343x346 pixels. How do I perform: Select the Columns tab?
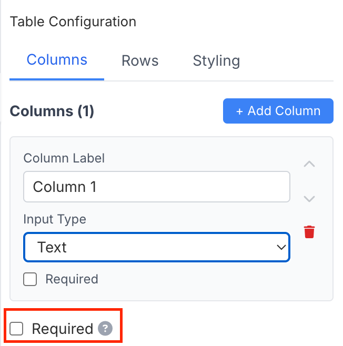click(57, 59)
